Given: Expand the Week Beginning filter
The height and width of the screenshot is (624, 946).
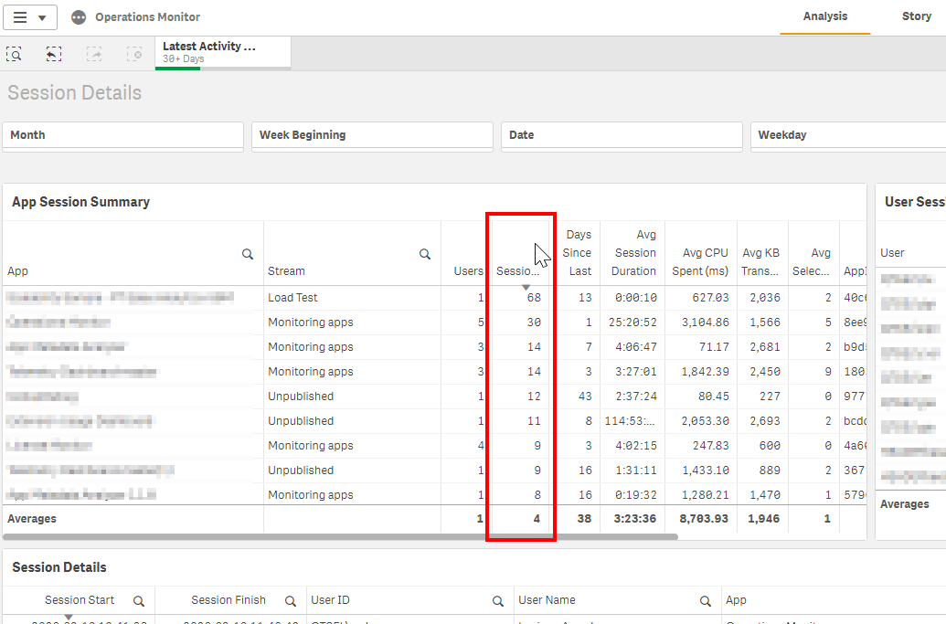Looking at the screenshot, I should pyautogui.click(x=372, y=135).
